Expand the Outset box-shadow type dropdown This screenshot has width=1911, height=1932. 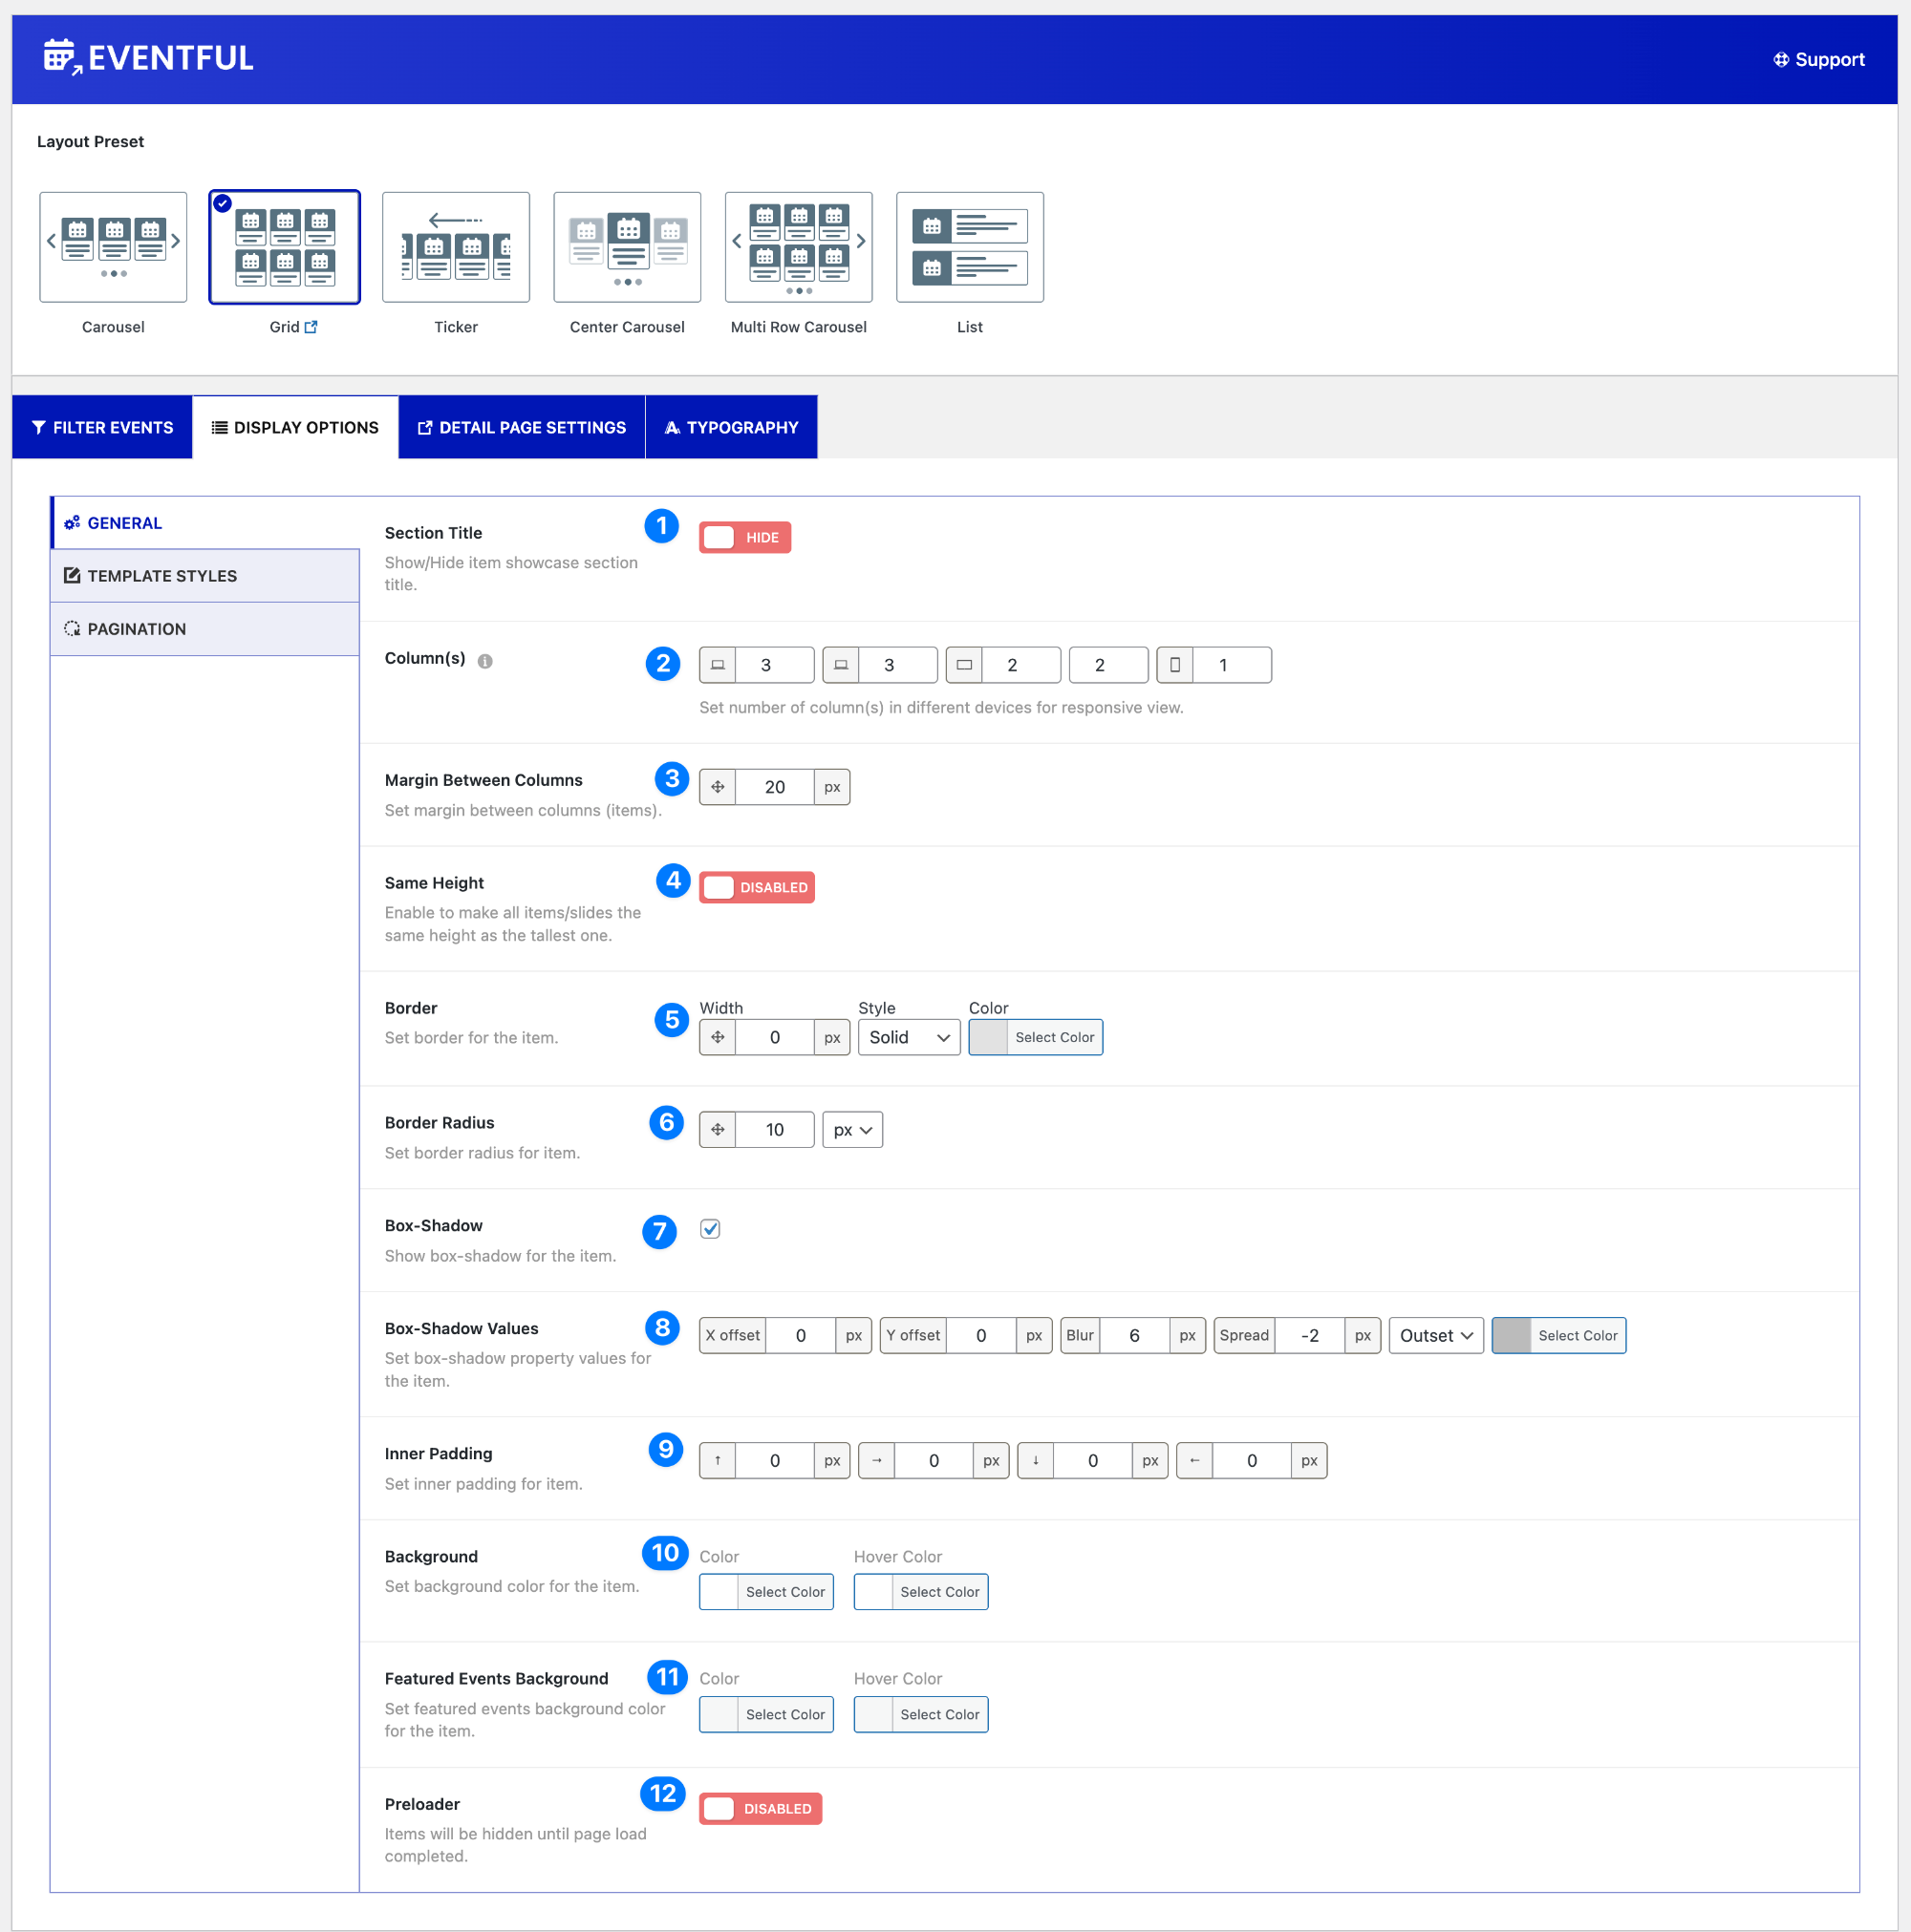(x=1435, y=1335)
